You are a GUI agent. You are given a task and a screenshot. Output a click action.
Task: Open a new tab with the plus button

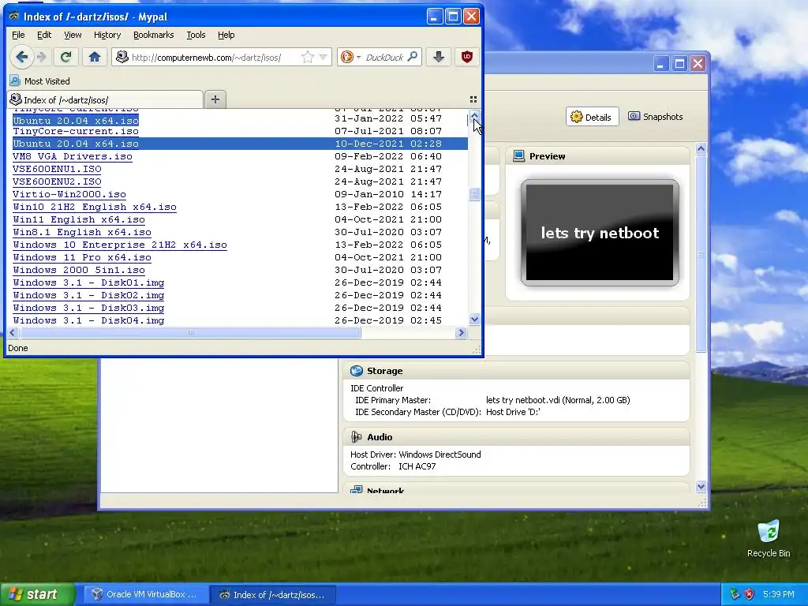tap(215, 99)
